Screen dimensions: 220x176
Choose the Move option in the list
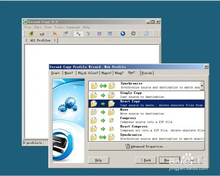pyautogui.click(x=147, y=112)
